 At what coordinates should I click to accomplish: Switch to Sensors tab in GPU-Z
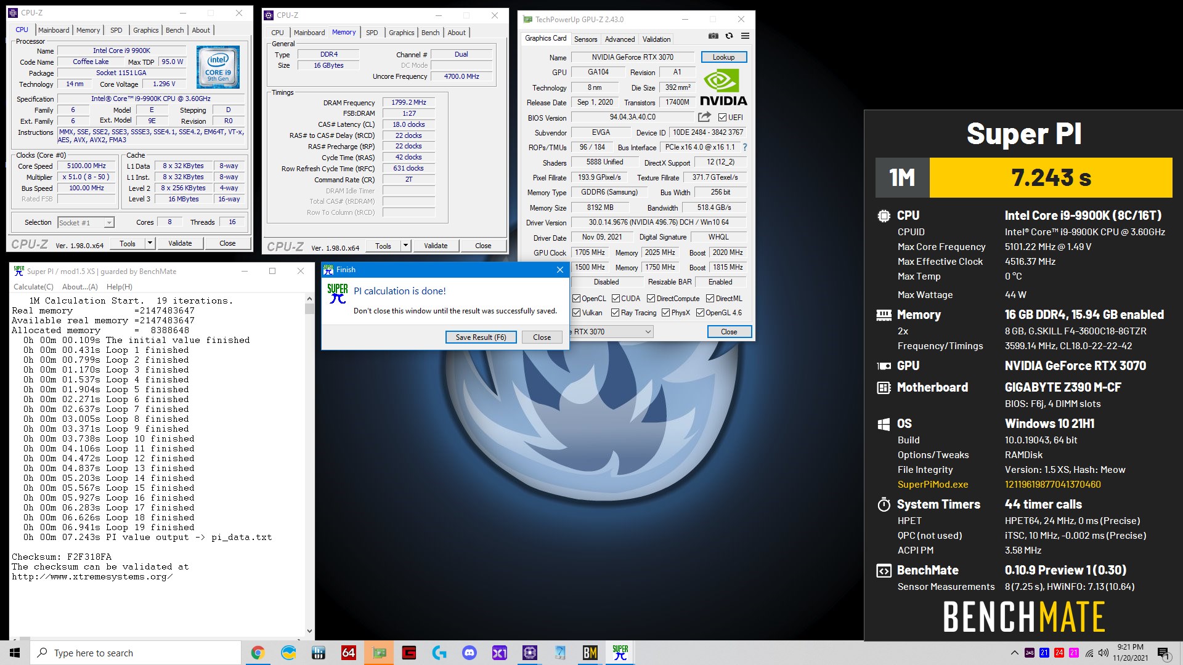[585, 39]
